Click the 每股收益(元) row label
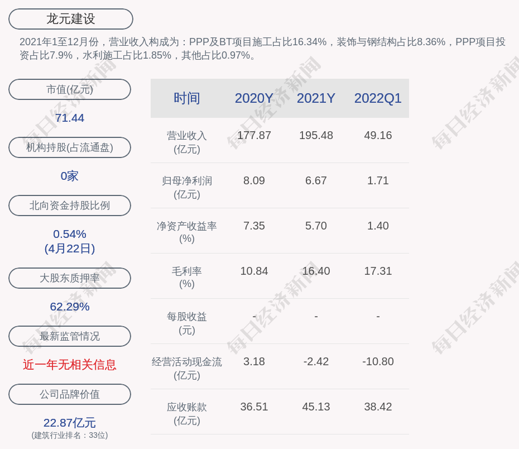Image resolution: width=519 pixels, height=449 pixels. [187, 323]
